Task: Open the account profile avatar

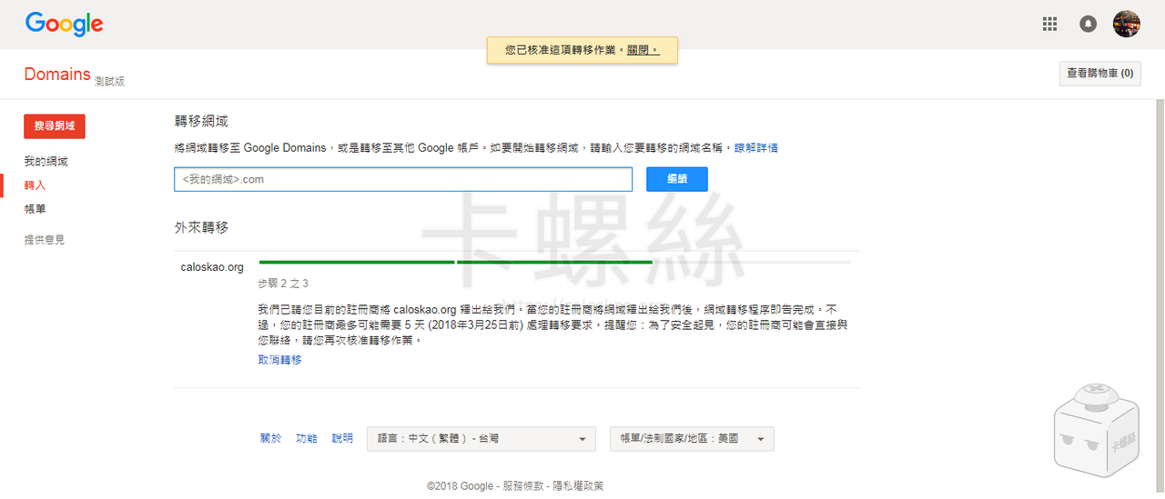Action: pos(1126,25)
